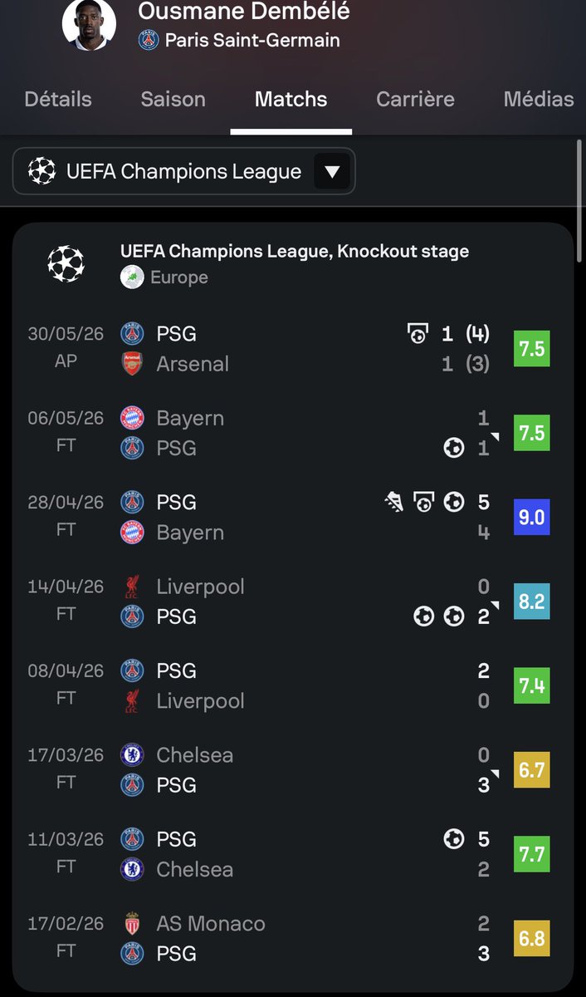Screen dimensions: 586x997
Task: Tap the AS Monaco crest in 17/02/26 match
Action: coord(132,924)
